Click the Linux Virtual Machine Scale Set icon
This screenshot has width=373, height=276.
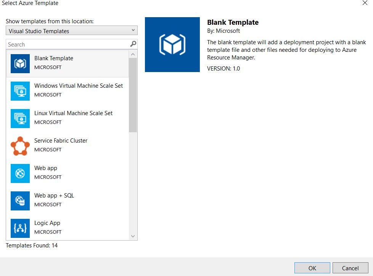tap(20, 119)
